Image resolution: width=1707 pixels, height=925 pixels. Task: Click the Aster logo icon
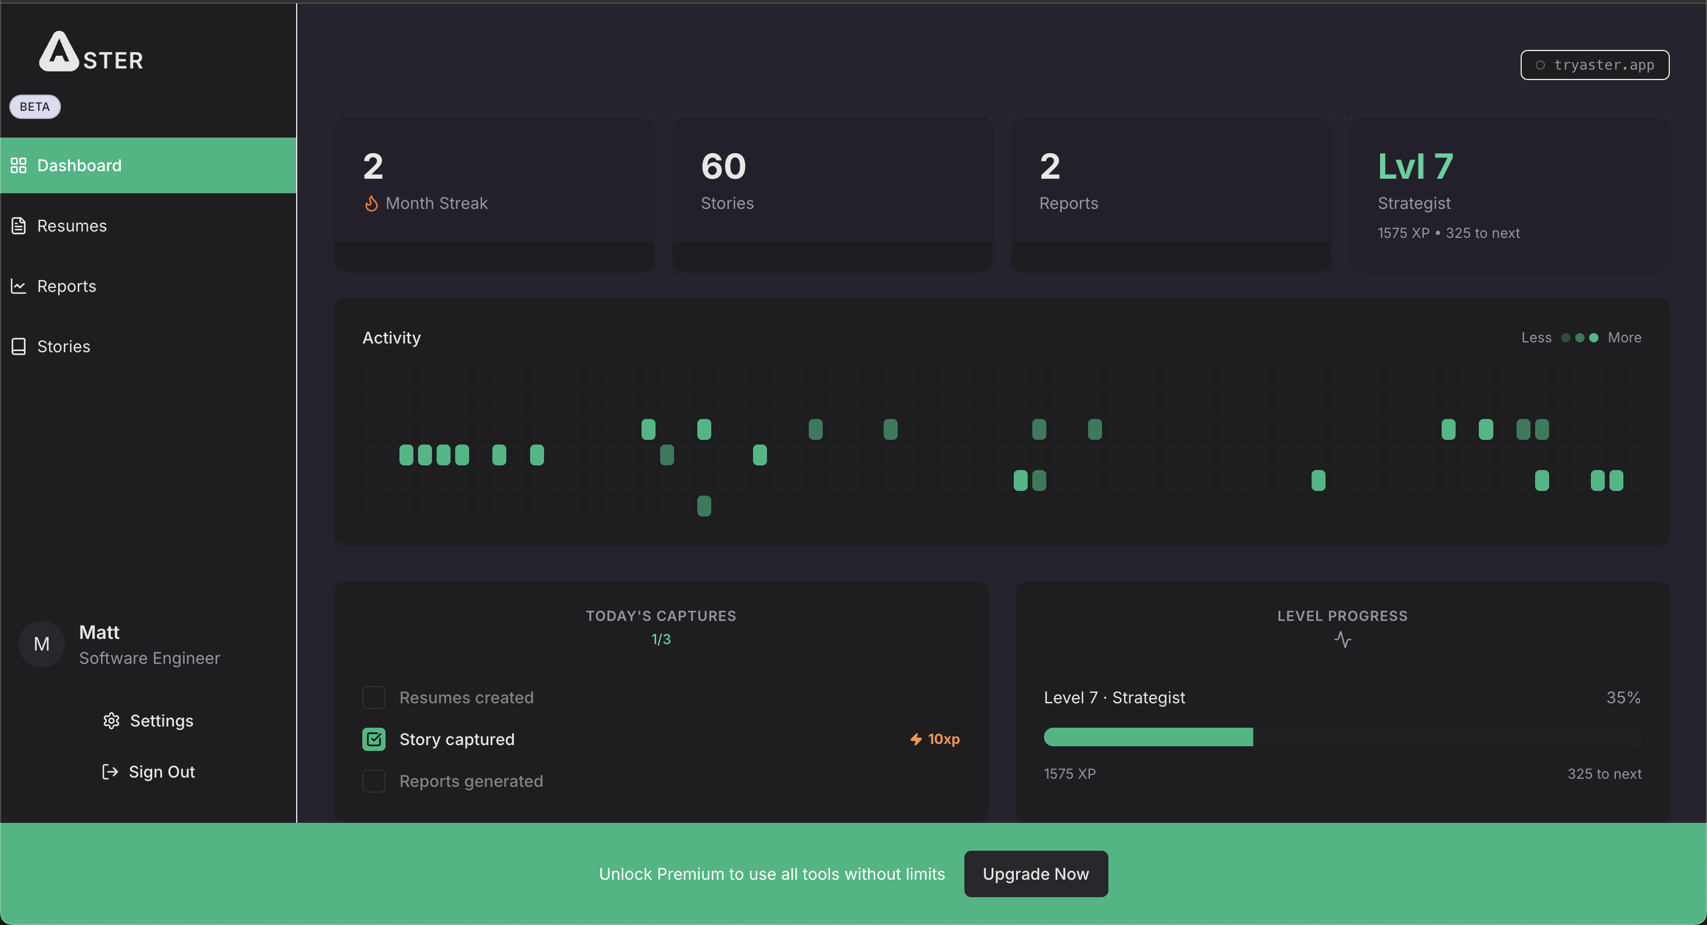click(59, 52)
